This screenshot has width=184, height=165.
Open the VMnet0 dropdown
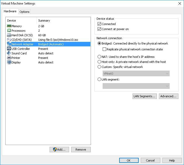pos(136,74)
